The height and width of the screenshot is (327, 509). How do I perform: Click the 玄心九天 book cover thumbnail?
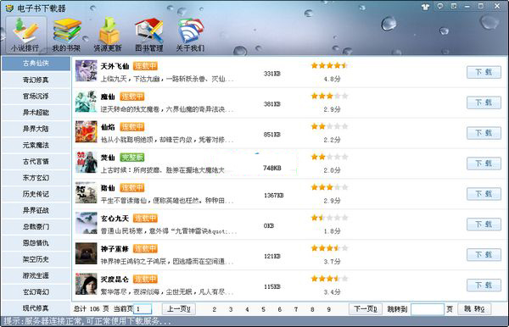pyautogui.click(x=86, y=223)
